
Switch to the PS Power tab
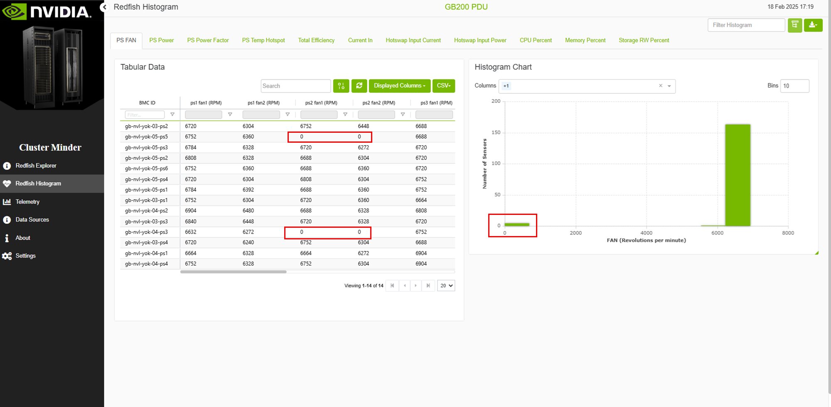point(162,41)
